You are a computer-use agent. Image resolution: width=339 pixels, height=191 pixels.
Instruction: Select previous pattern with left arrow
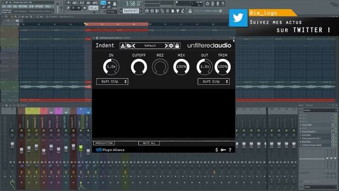(121, 11)
